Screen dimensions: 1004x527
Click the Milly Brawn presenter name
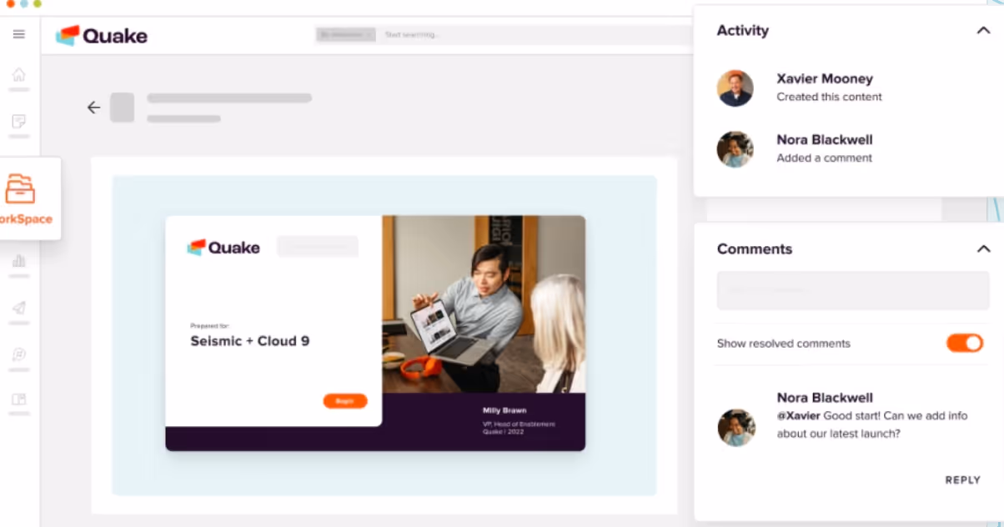(x=505, y=410)
